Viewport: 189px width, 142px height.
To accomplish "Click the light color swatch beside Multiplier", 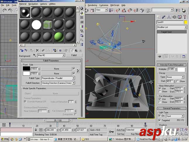I will tap(181, 70).
